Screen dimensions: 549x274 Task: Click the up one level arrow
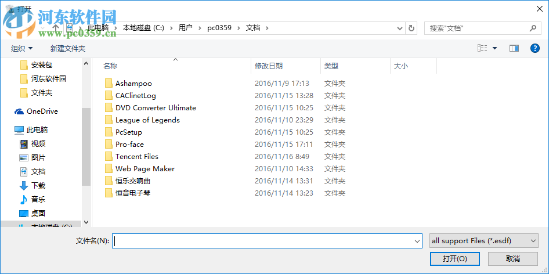[56, 28]
